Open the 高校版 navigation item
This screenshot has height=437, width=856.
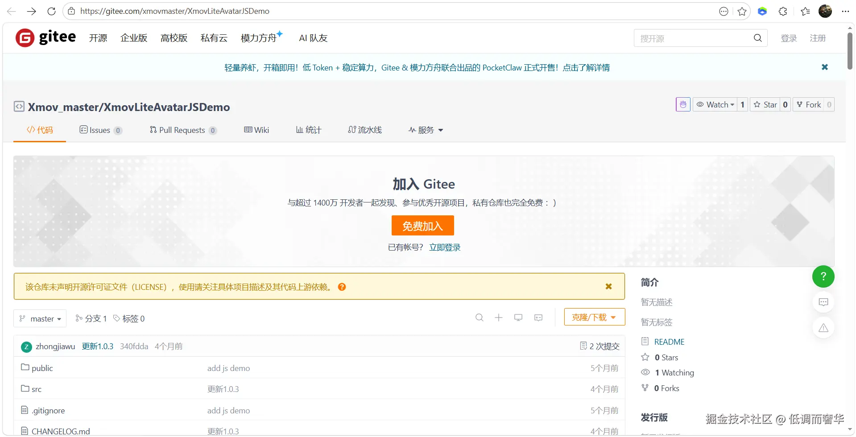174,38
